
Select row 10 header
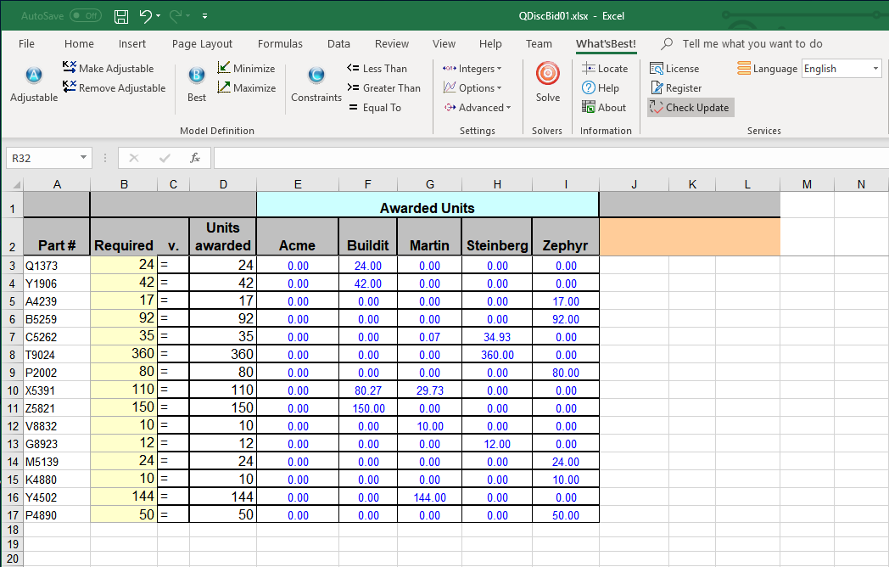[12, 390]
